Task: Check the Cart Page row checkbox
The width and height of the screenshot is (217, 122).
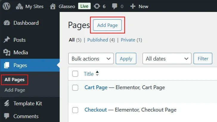Action: (x=75, y=88)
